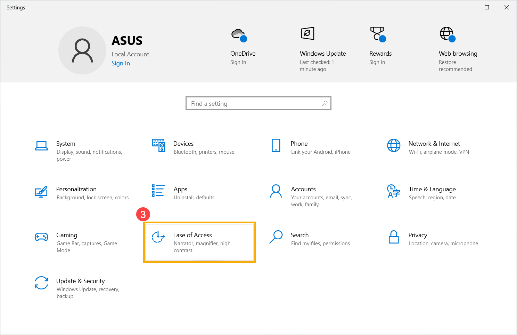Click the Find a setting search box
Image resolution: width=517 pixels, height=335 pixels.
(x=258, y=103)
